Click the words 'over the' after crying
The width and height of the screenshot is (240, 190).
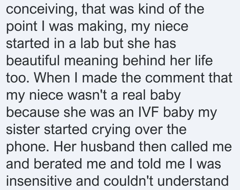pos(160,129)
